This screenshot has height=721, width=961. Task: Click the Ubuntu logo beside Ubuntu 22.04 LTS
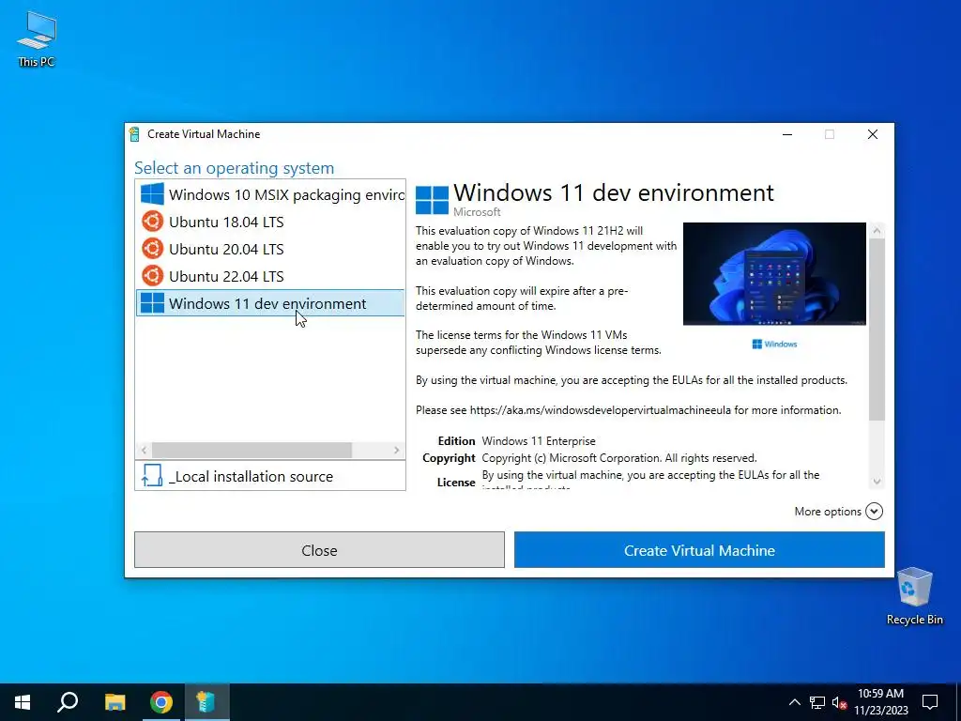152,276
